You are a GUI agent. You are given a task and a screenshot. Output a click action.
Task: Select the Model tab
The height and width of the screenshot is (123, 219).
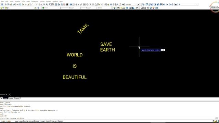[5, 98]
